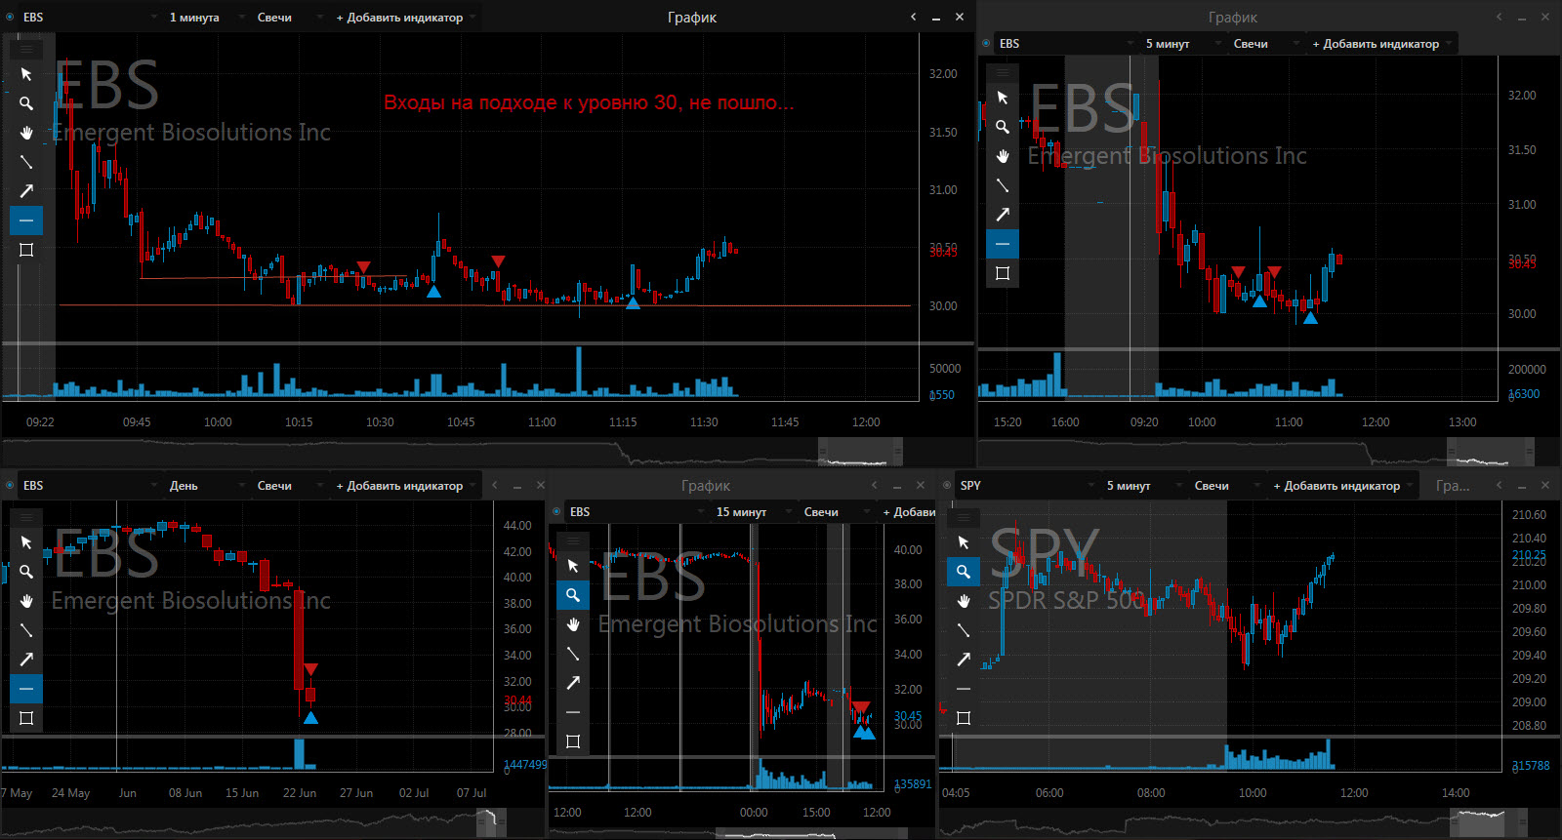Click the left chevron in SPY chart title bar
1562x840 pixels.
click(x=1500, y=485)
